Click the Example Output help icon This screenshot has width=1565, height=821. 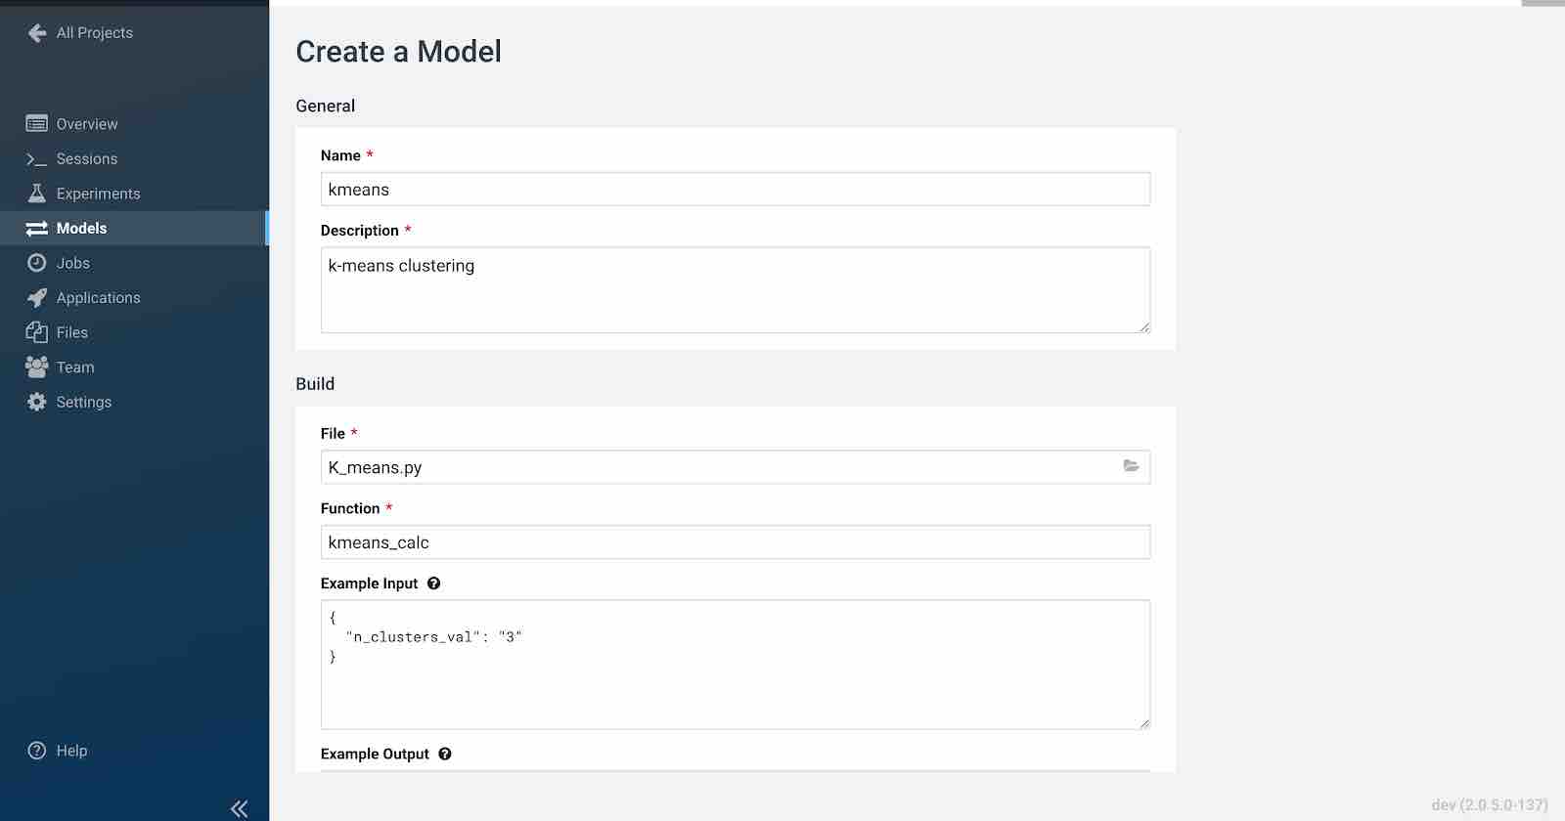pos(445,755)
